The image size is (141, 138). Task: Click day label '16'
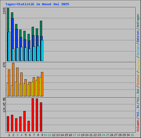click(x=70, y=135)
